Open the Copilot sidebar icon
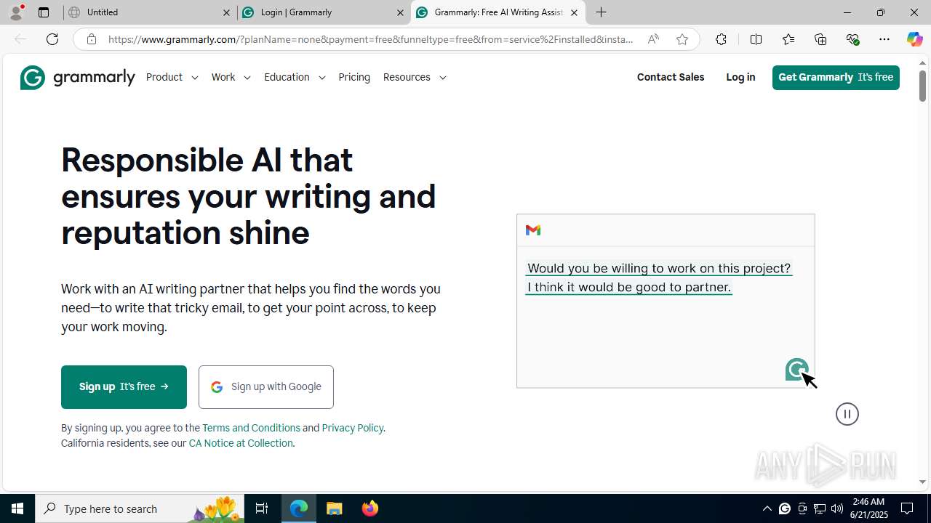Viewport: 931px width, 523px height. click(x=914, y=39)
